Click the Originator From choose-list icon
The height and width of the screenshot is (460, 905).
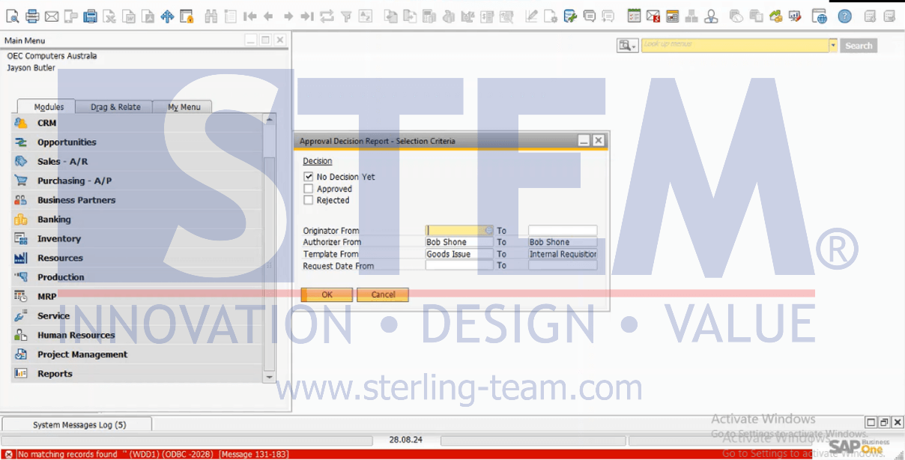[x=489, y=231]
